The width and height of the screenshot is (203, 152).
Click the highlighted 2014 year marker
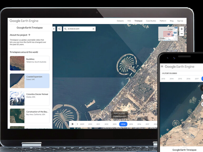[x=123, y=124]
